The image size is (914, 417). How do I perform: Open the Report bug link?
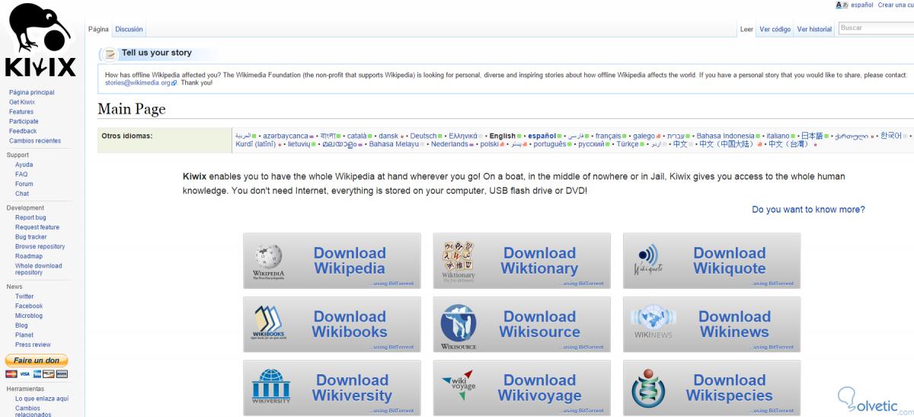(30, 217)
